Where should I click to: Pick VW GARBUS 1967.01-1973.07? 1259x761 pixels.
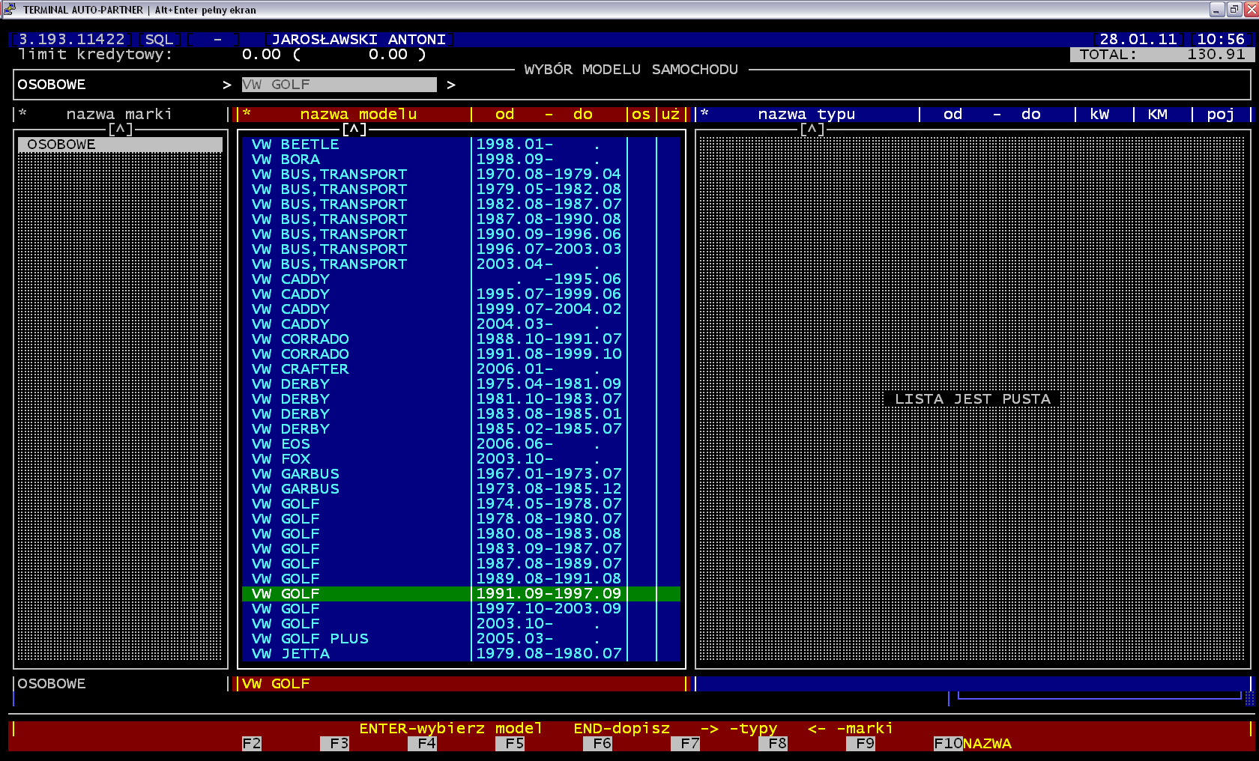point(461,474)
